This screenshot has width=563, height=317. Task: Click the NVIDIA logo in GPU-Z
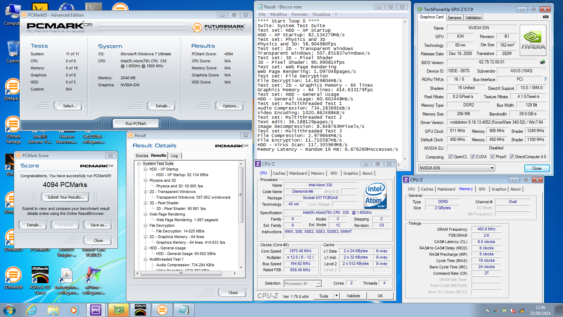[533, 41]
